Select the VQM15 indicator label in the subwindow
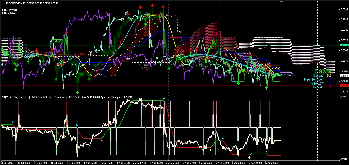This screenshot has width=349, height=165. click(7, 97)
